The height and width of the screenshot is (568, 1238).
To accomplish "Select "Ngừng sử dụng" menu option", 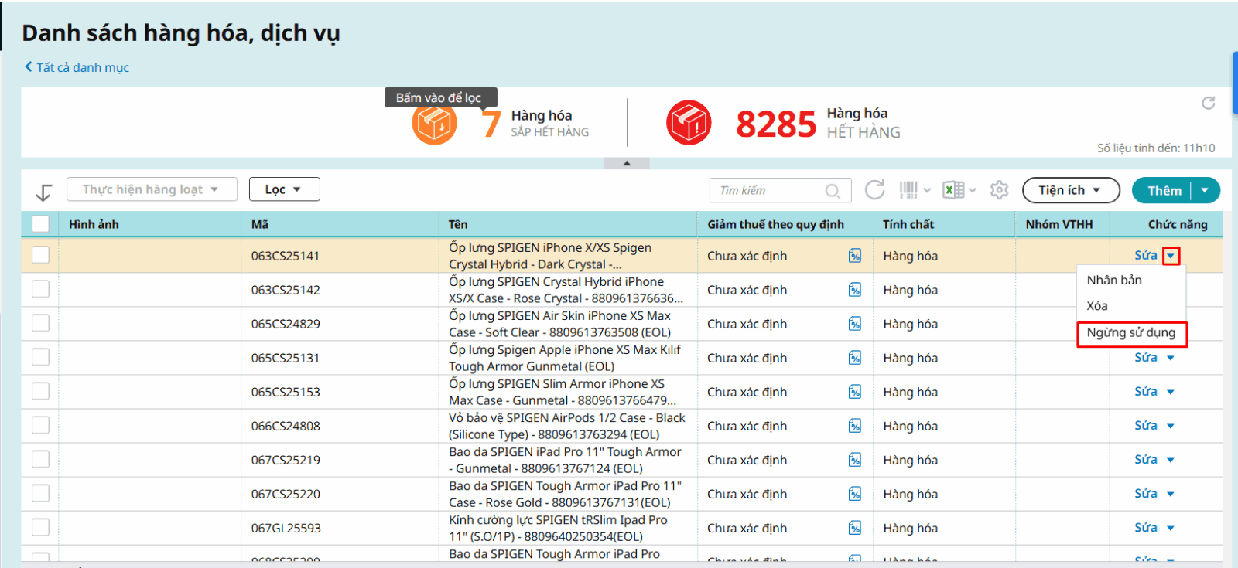I will pos(1130,333).
